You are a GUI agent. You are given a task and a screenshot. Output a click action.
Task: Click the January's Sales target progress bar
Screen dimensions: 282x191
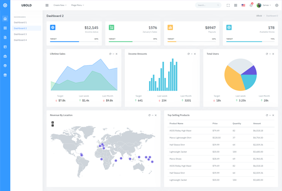point(133,42)
